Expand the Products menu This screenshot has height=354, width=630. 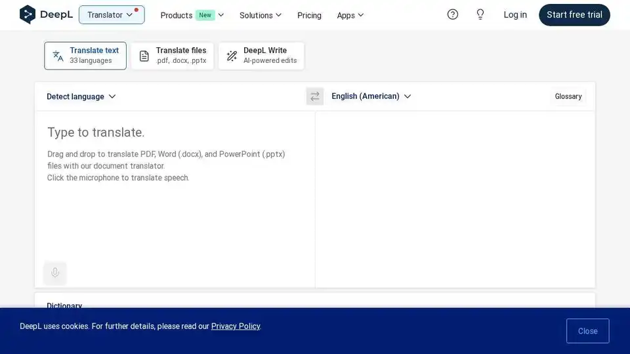tap(192, 15)
